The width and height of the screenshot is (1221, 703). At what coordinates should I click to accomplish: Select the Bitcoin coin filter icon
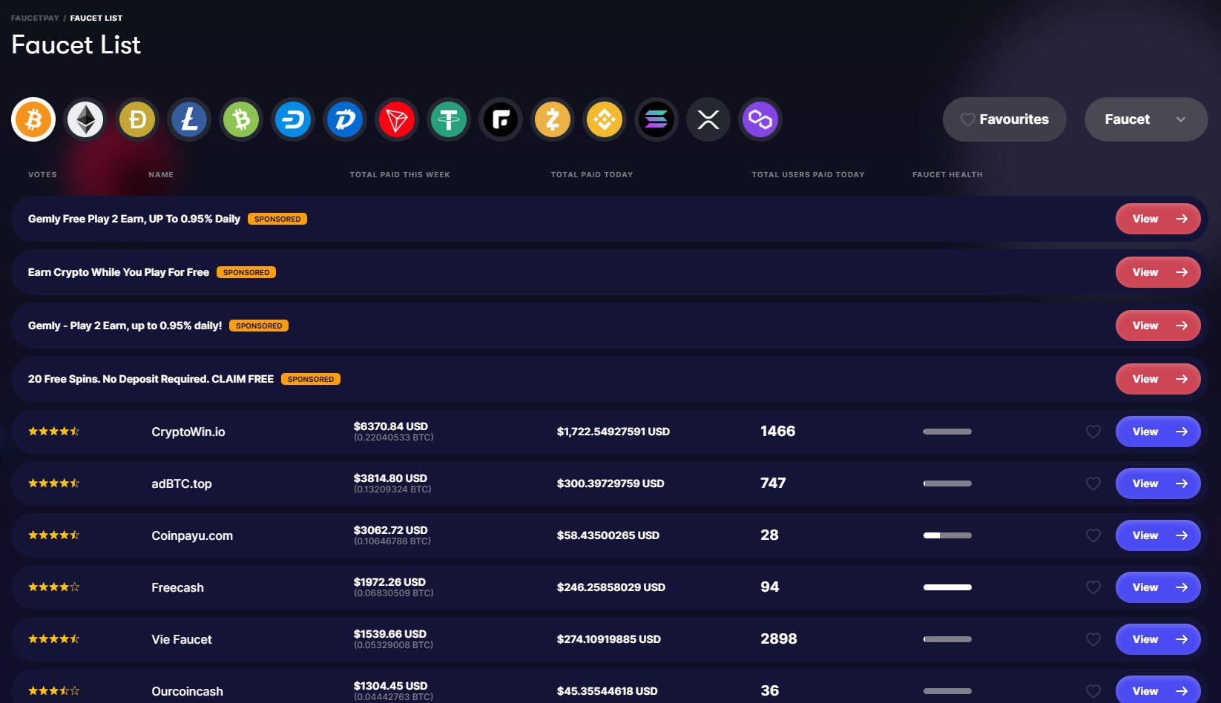coord(33,119)
